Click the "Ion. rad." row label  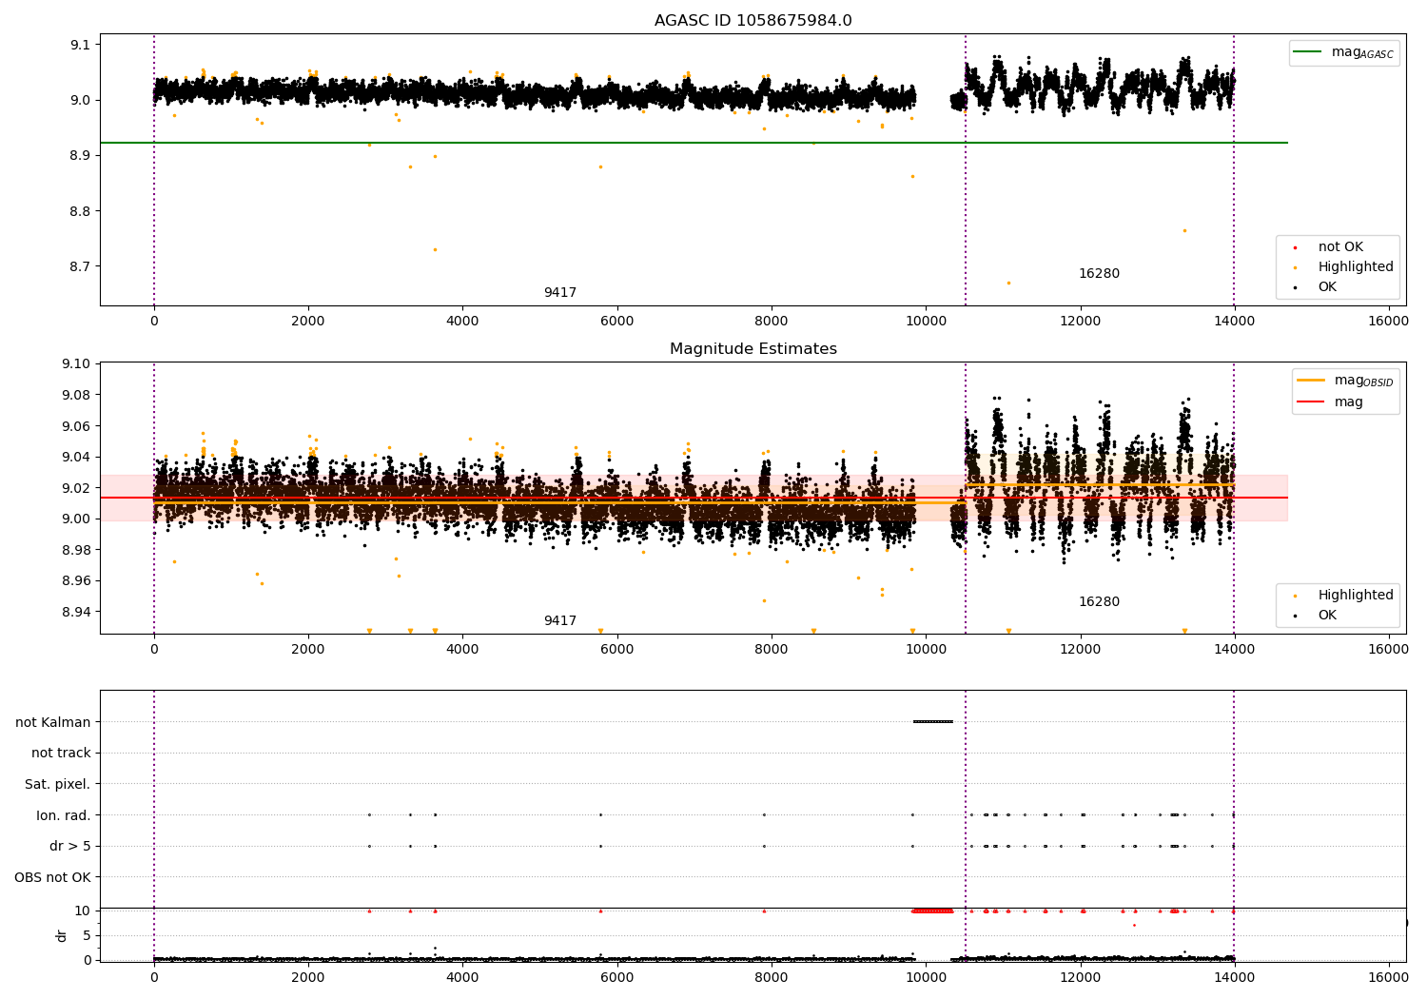click(64, 815)
